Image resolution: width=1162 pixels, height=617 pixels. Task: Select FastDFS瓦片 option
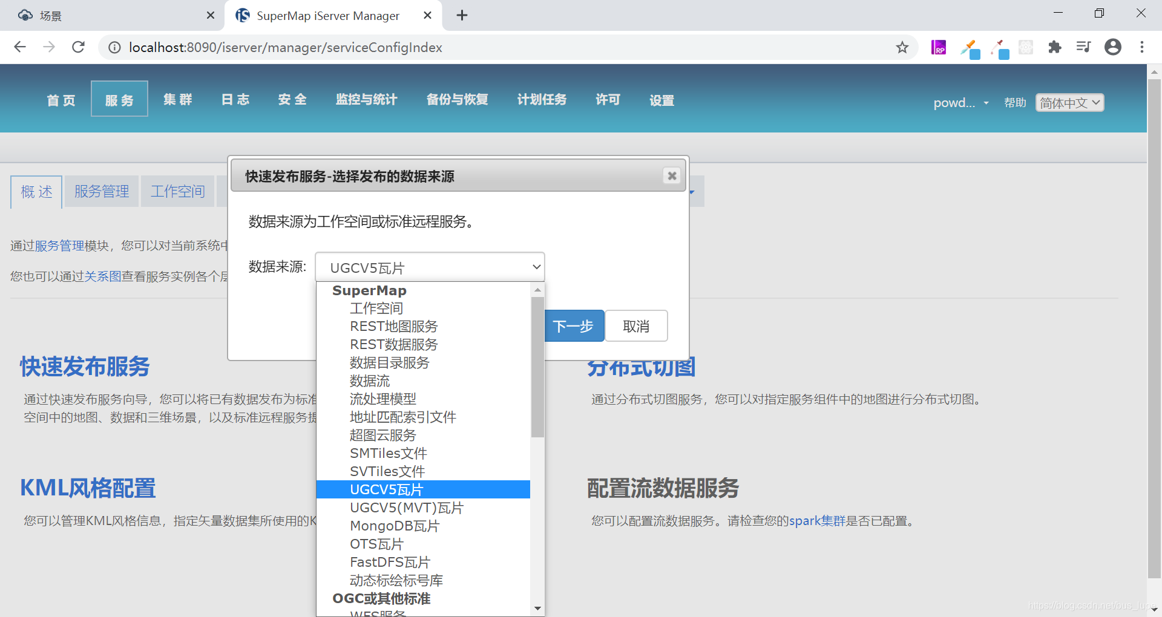[423, 563]
